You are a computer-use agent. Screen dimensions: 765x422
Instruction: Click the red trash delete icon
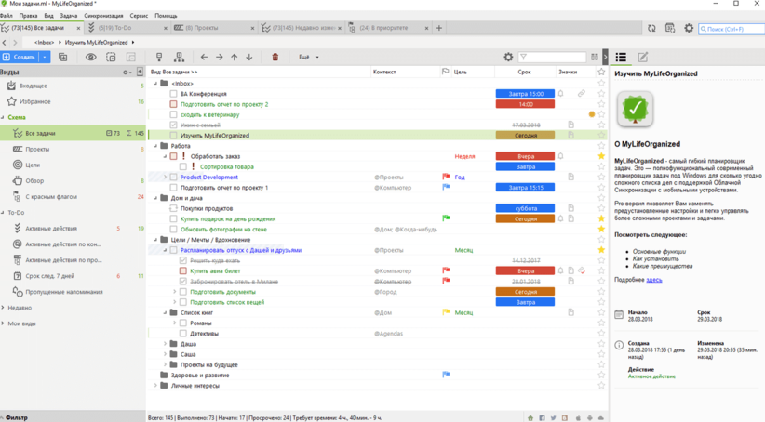click(275, 57)
